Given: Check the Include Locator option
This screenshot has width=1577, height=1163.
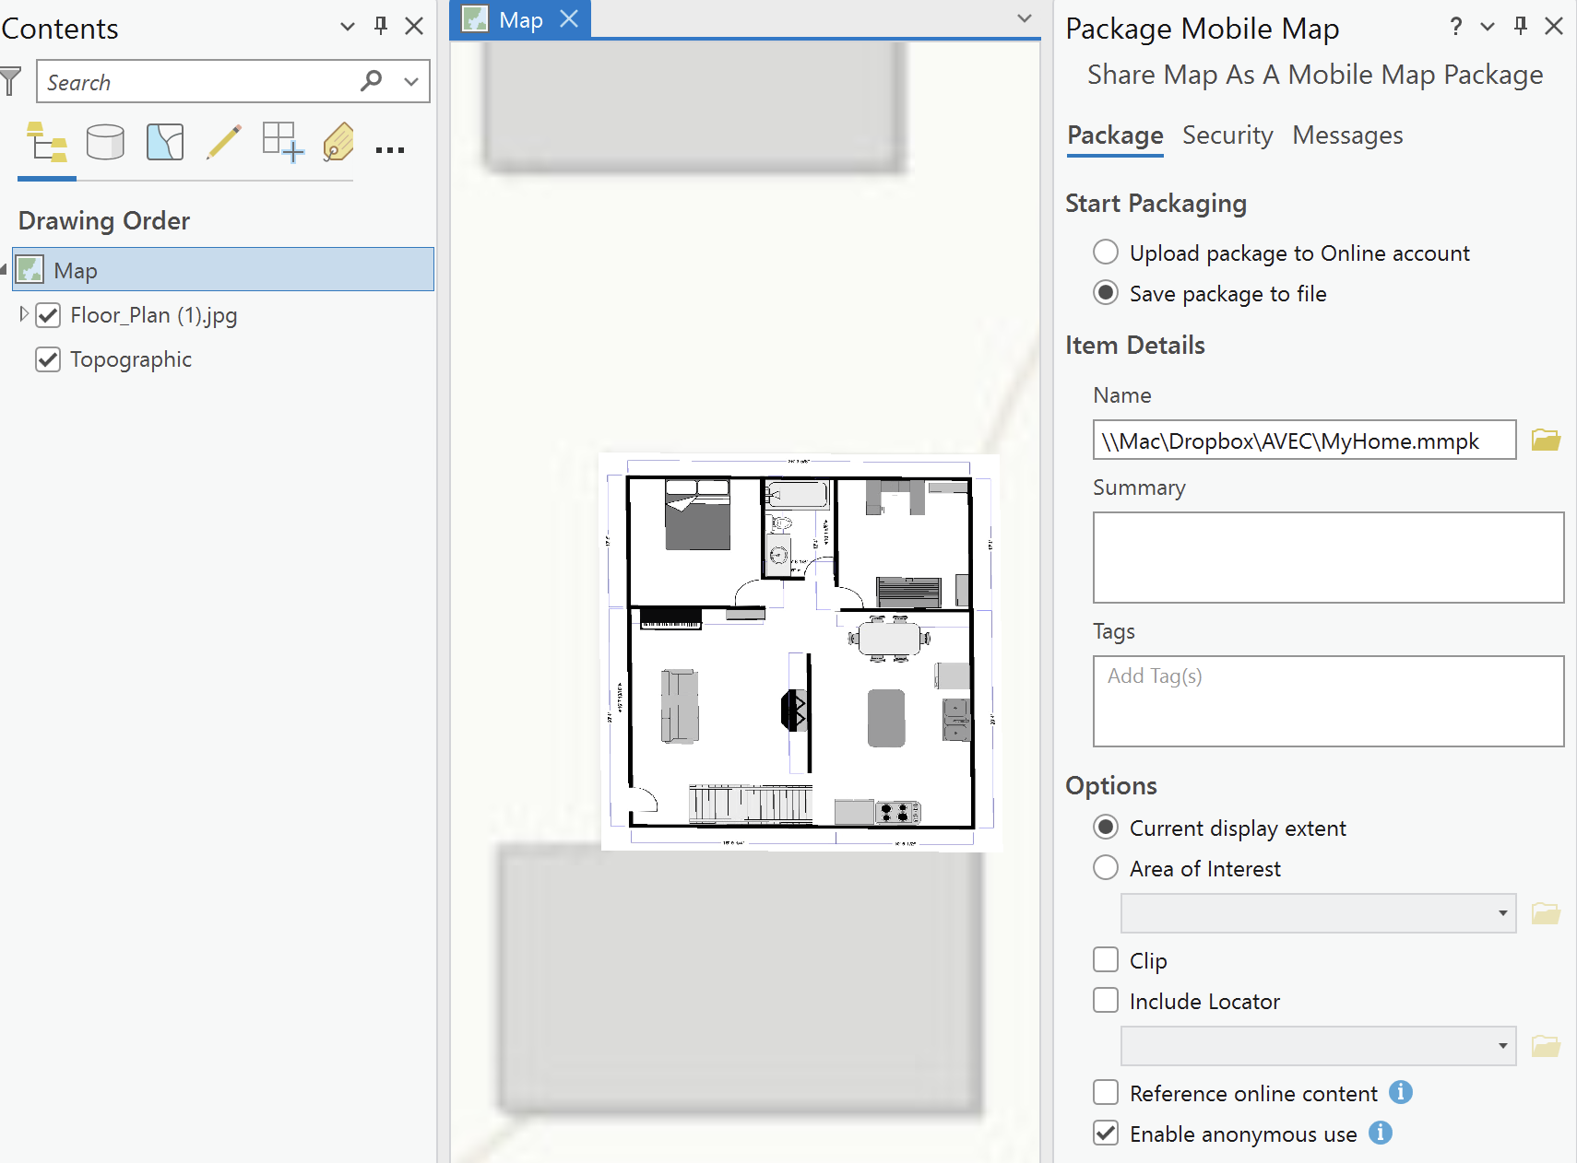Looking at the screenshot, I should coord(1105,1000).
